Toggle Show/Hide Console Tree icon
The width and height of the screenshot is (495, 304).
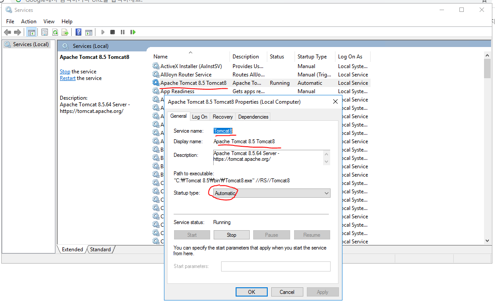click(x=31, y=32)
